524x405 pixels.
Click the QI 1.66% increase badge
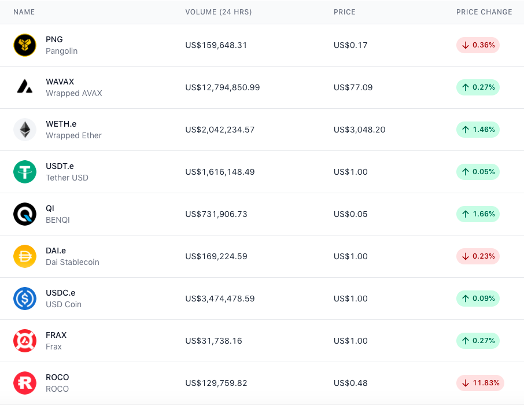point(478,214)
